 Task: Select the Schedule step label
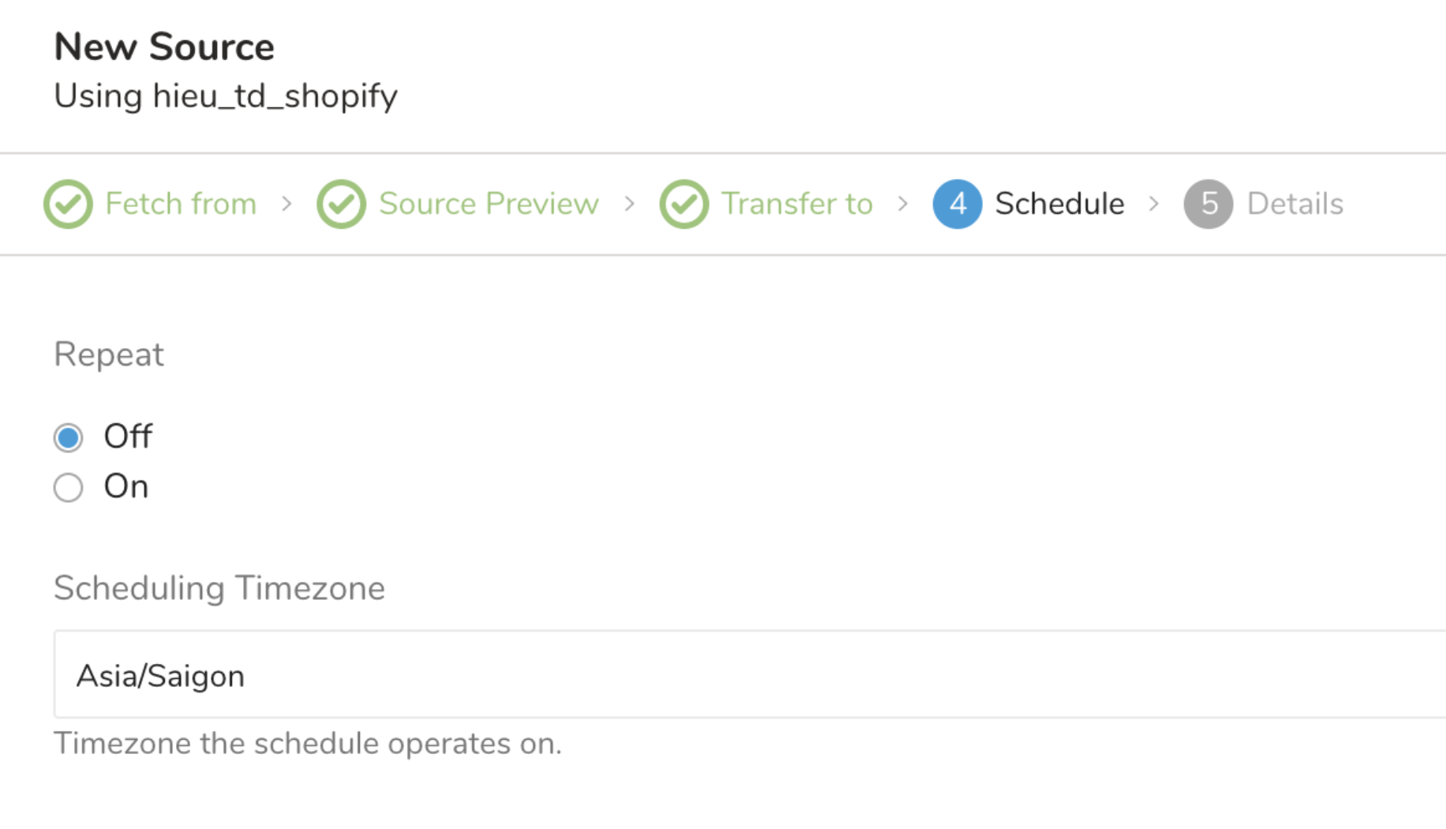tap(1059, 204)
